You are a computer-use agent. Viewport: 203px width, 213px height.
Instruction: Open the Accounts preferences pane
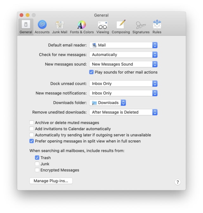click(x=42, y=27)
